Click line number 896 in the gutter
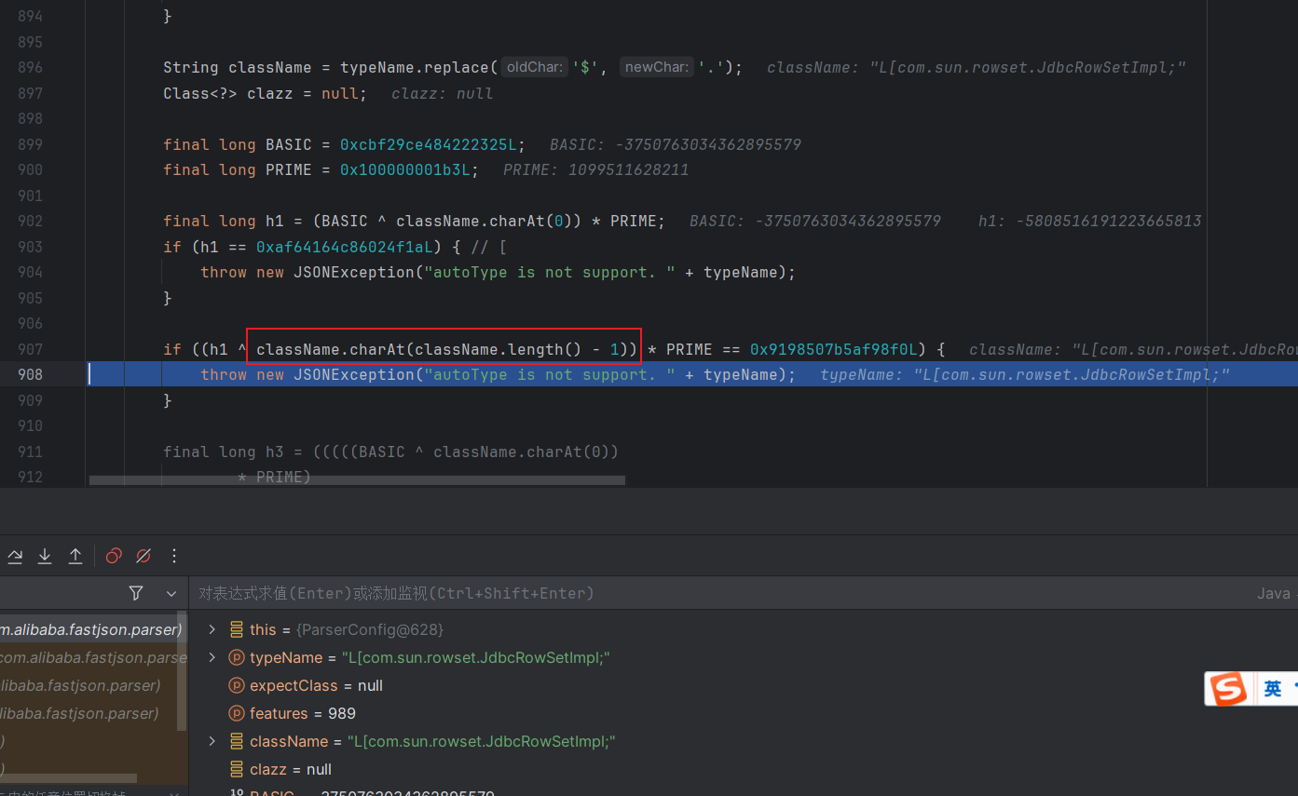The image size is (1298, 796). tap(30, 67)
